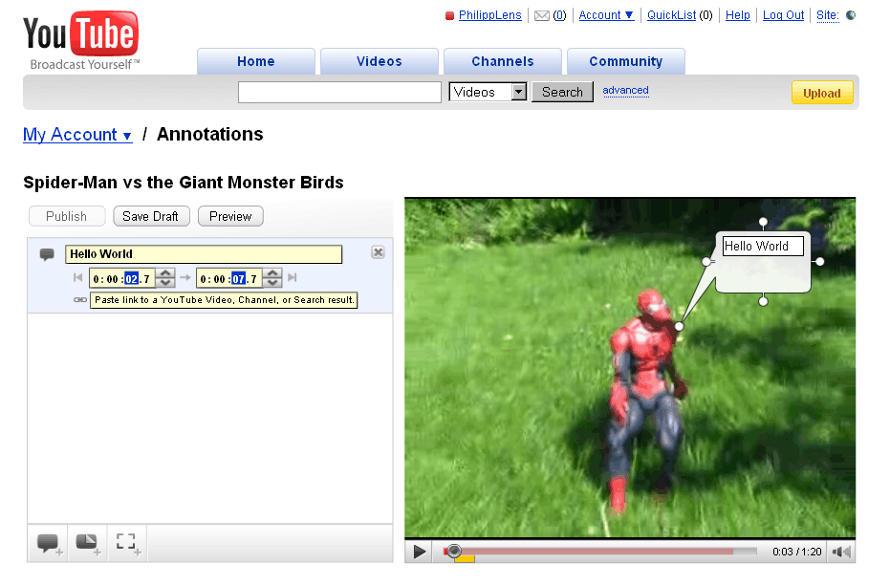Click the Site globe icon
Image resolution: width=890 pixels, height=586 pixels.
point(849,15)
